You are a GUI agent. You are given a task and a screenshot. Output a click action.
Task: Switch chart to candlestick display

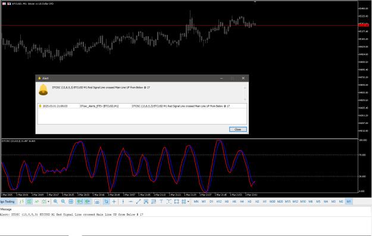point(29,201)
